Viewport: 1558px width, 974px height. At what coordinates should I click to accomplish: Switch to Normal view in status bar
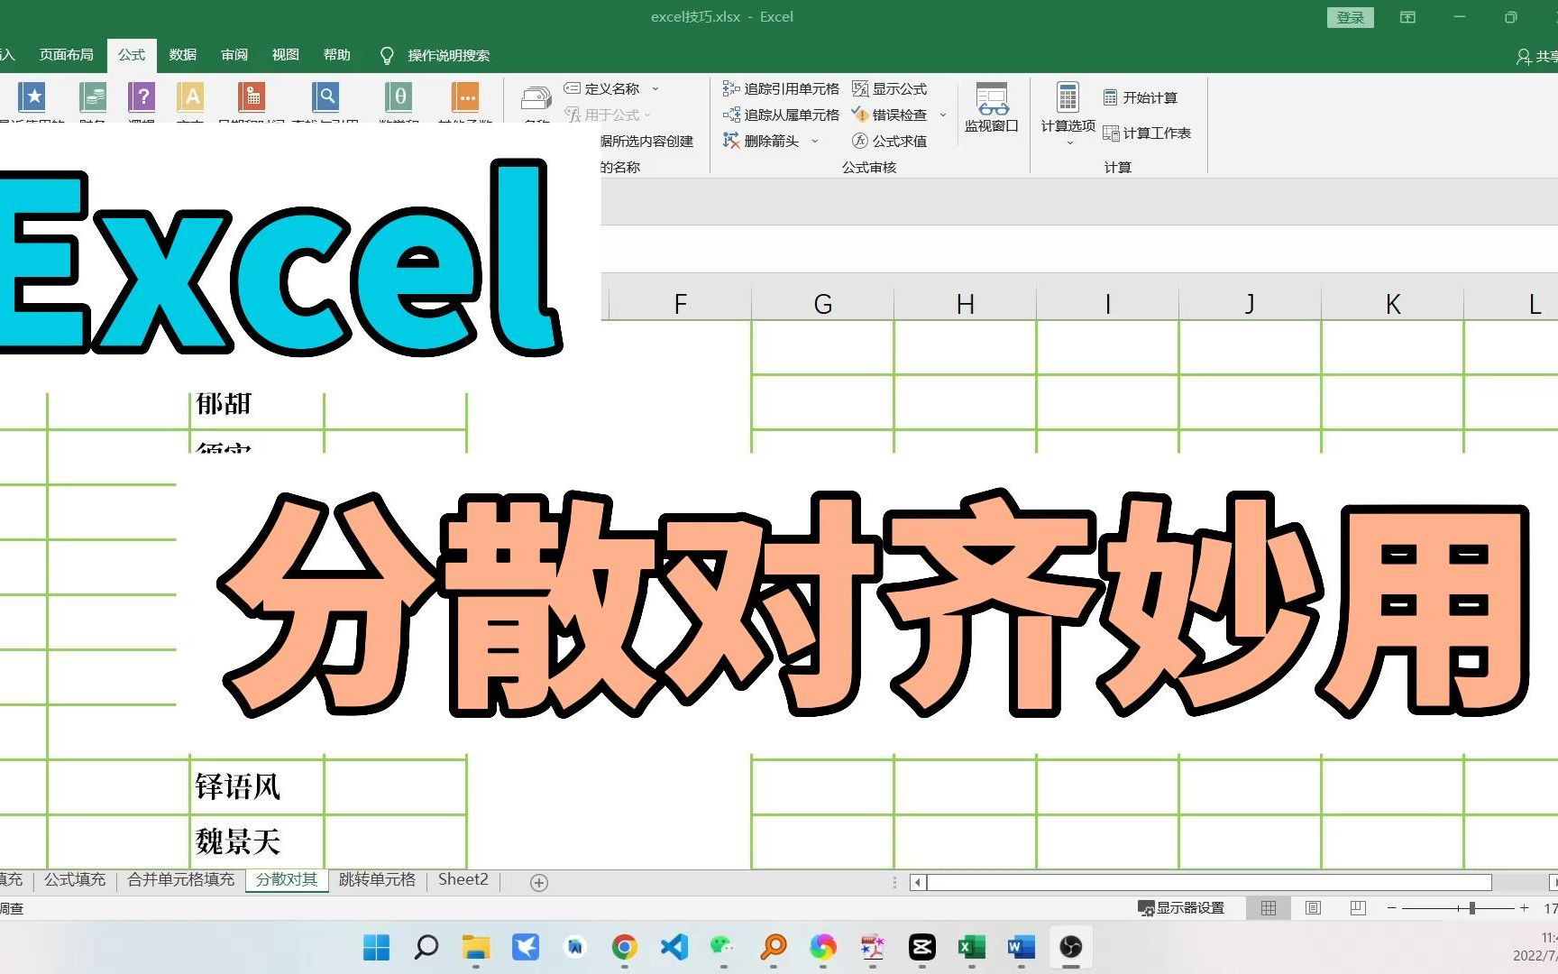point(1269,908)
